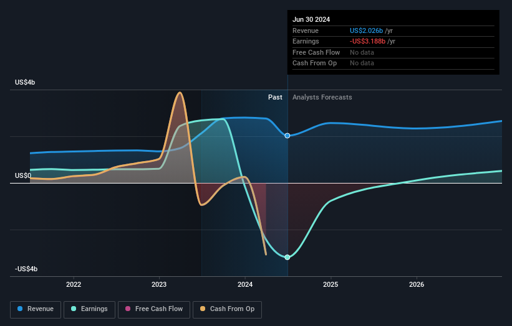512x326 pixels.
Task: Toggle the Cash From Op legend button
Action: (227, 309)
